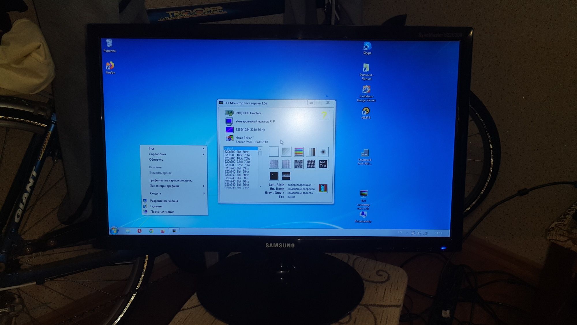Run the concentric circles test
The width and height of the screenshot is (577, 325).
tap(299, 164)
